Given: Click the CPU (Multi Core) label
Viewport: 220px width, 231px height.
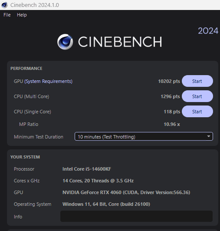Looking at the screenshot, I should click(x=32, y=96).
